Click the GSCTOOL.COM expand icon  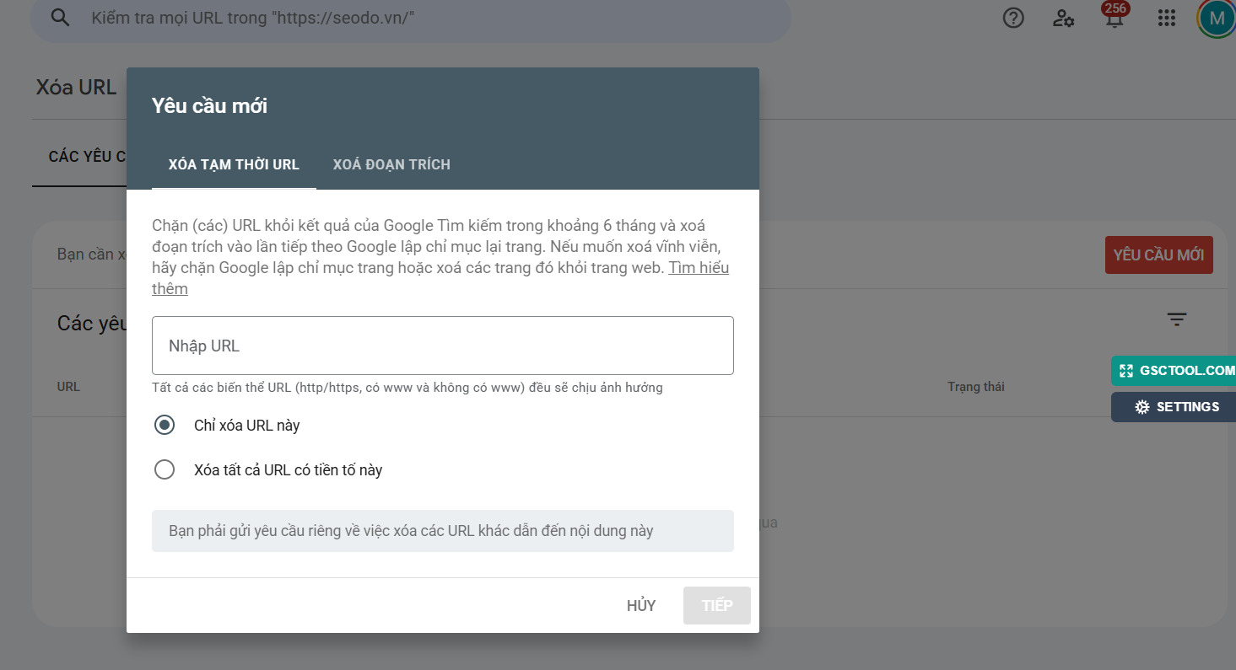[x=1126, y=371]
